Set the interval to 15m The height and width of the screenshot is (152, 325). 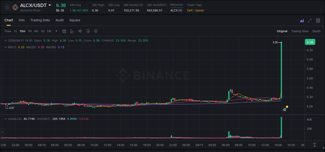click(22, 31)
